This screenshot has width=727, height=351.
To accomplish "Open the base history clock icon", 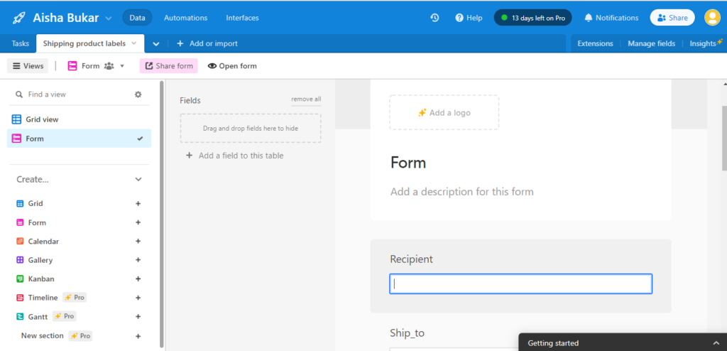I will tap(434, 18).
